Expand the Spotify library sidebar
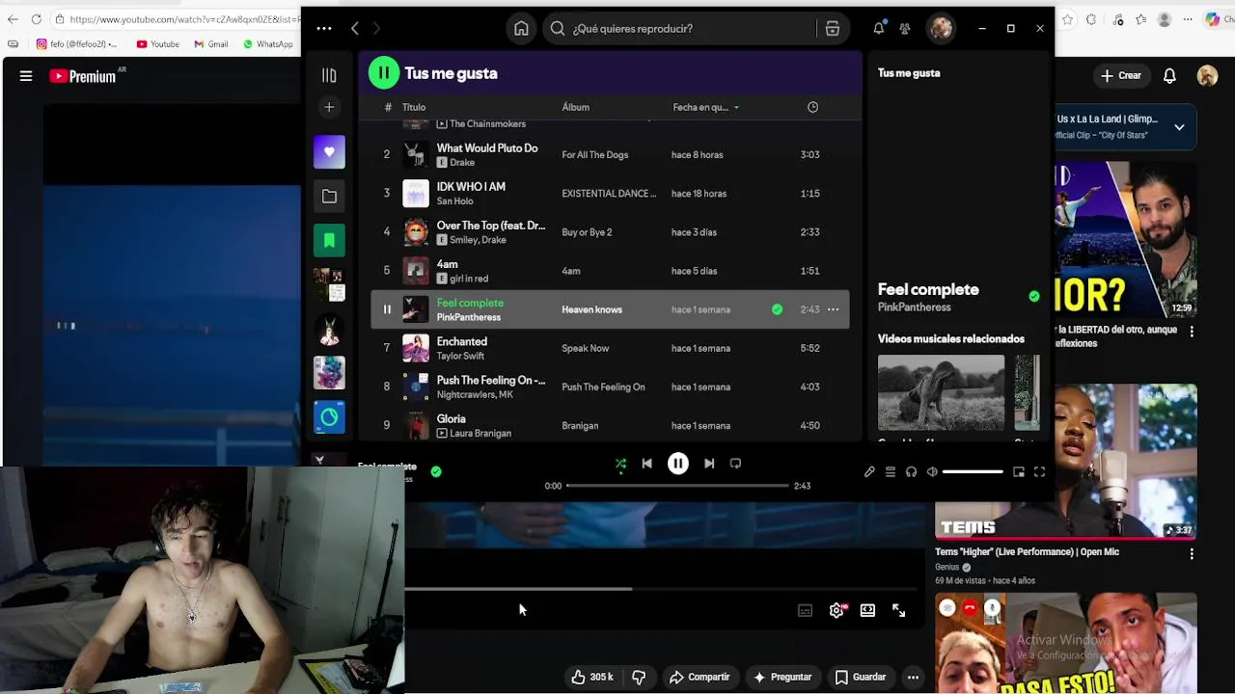1235x694 pixels. 329,75
